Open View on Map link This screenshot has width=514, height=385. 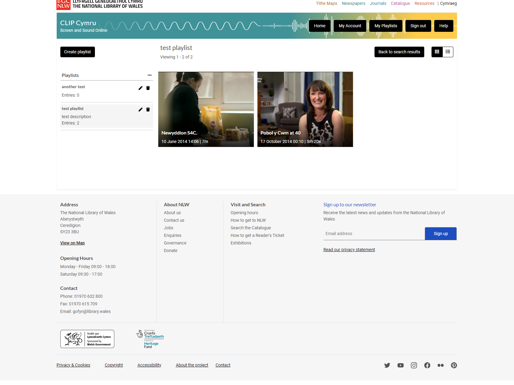[72, 243]
